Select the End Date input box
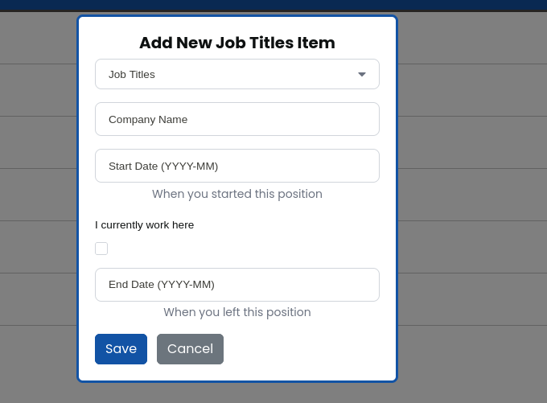This screenshot has width=547, height=403. point(236,285)
